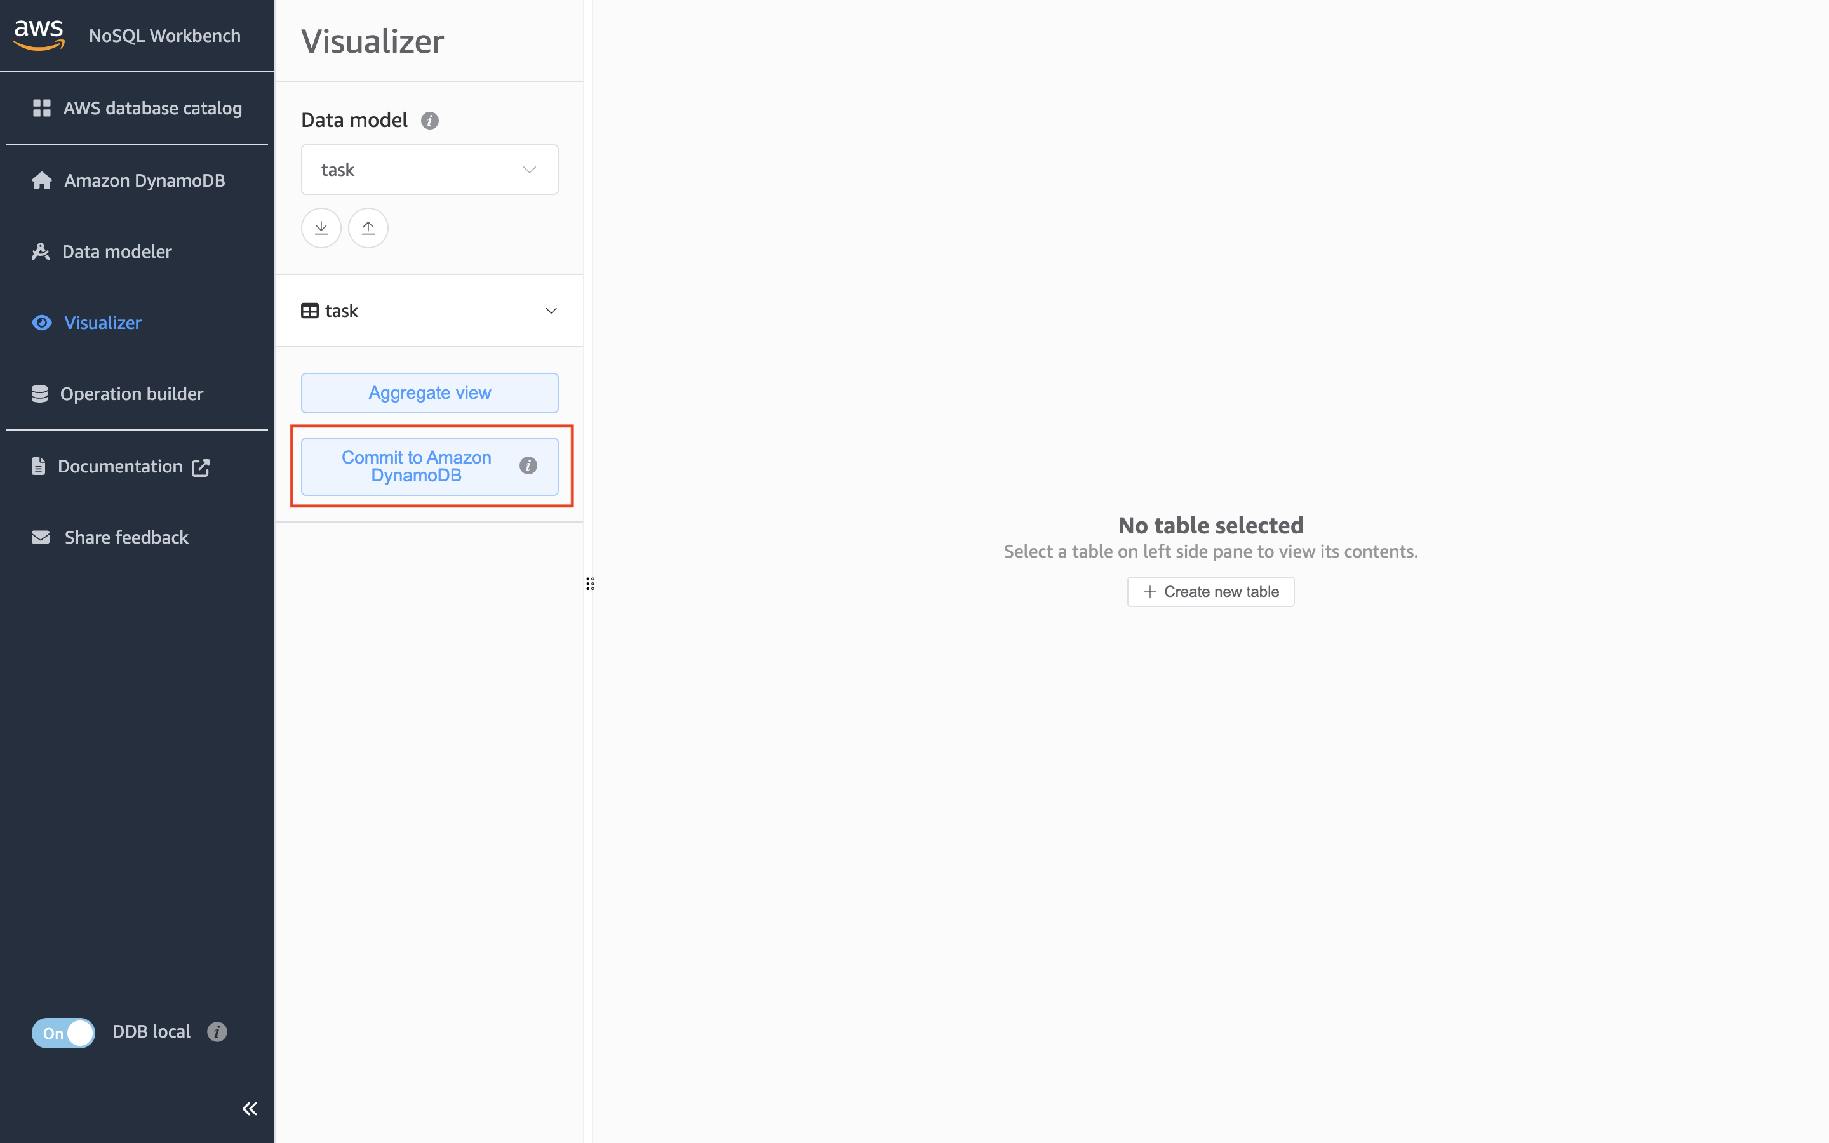Click the Data modeler compass icon
Image resolution: width=1829 pixels, height=1143 pixels.
click(x=41, y=251)
